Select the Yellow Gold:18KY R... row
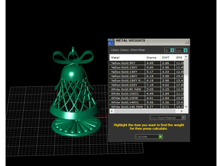This screenshot has width=222, height=166. click(147, 81)
